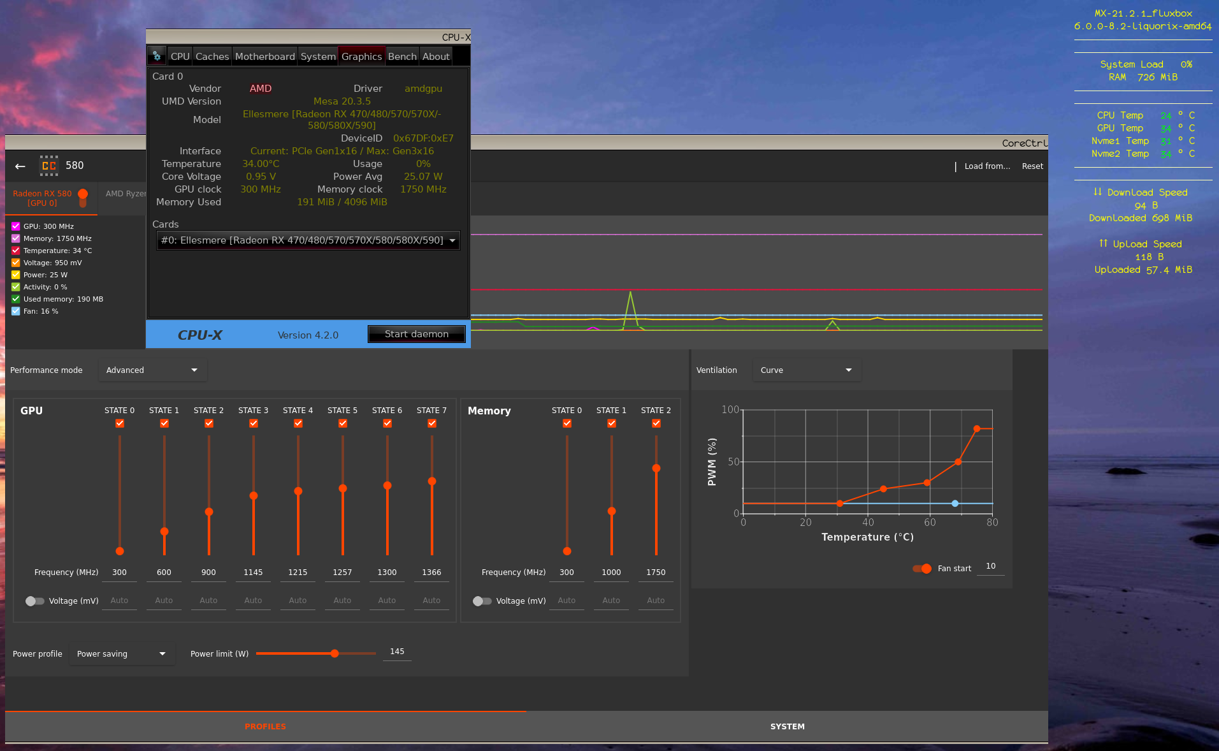Switch to the Bench tab in CPU-X
Image resolution: width=1219 pixels, height=751 pixels.
pos(401,56)
